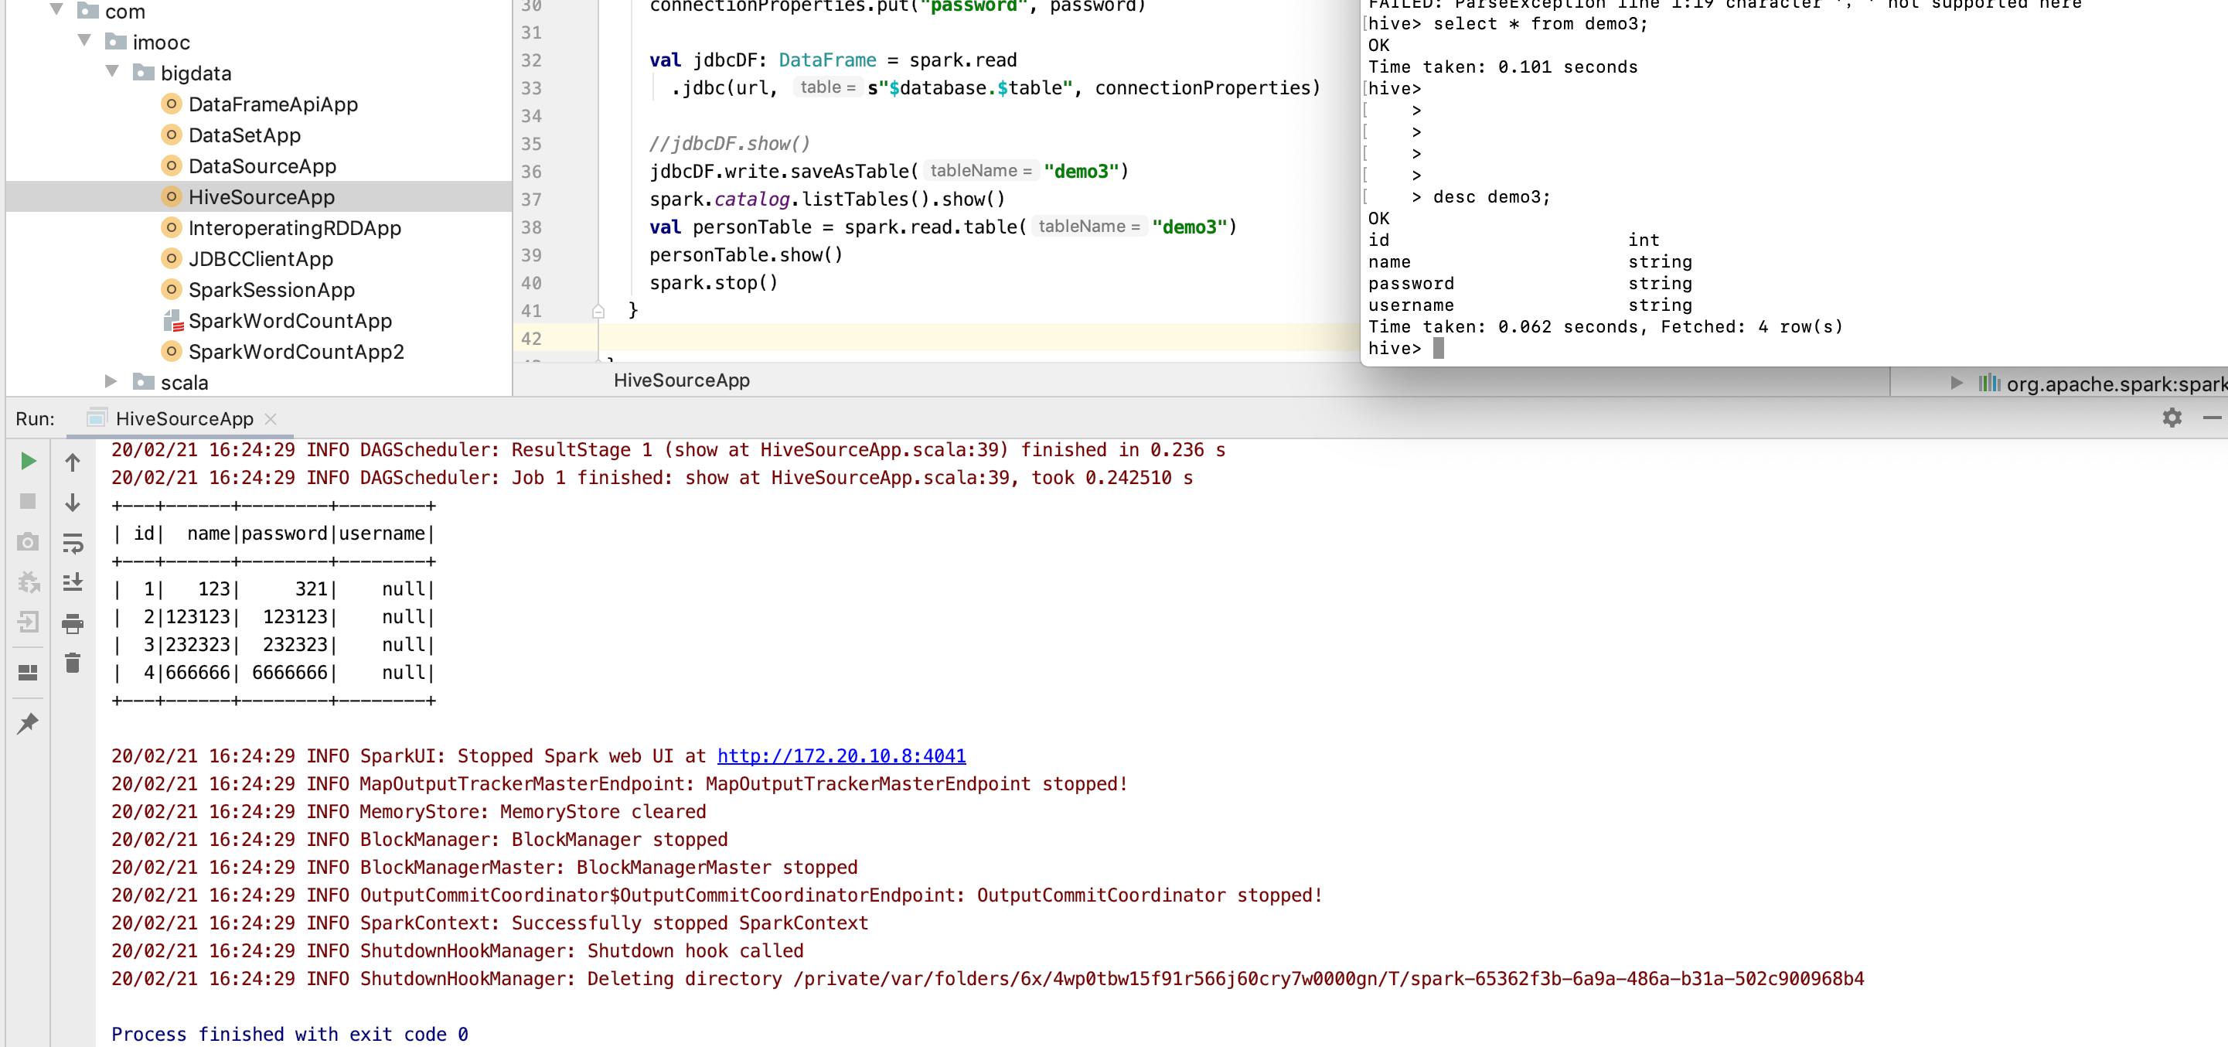Click line number 36 in the gutter
The image size is (2228, 1047).
(531, 172)
